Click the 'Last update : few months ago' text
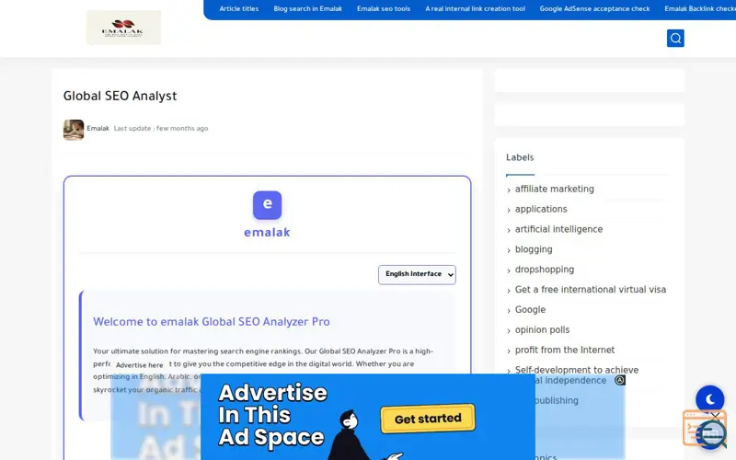 [160, 128]
